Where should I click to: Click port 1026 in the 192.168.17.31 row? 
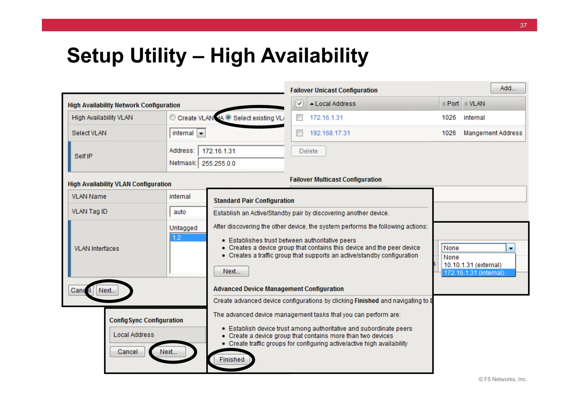449,133
